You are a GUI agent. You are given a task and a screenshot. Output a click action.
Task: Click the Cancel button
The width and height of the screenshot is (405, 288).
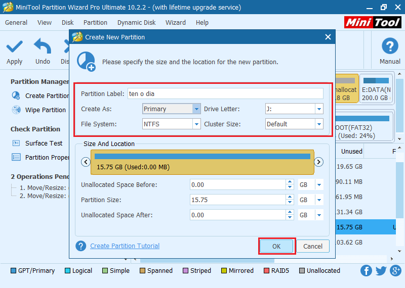click(313, 246)
